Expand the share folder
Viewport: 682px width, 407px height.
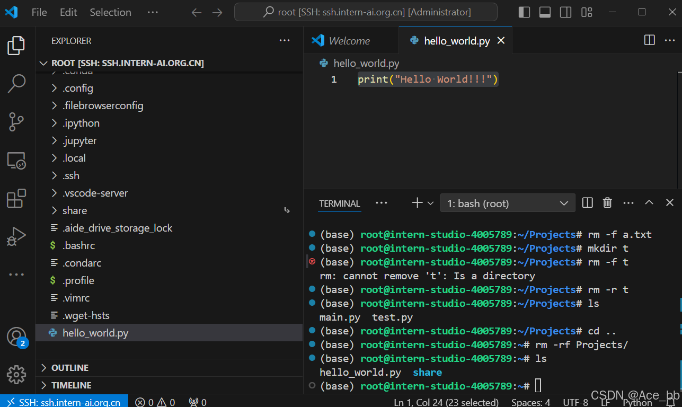coord(169,210)
